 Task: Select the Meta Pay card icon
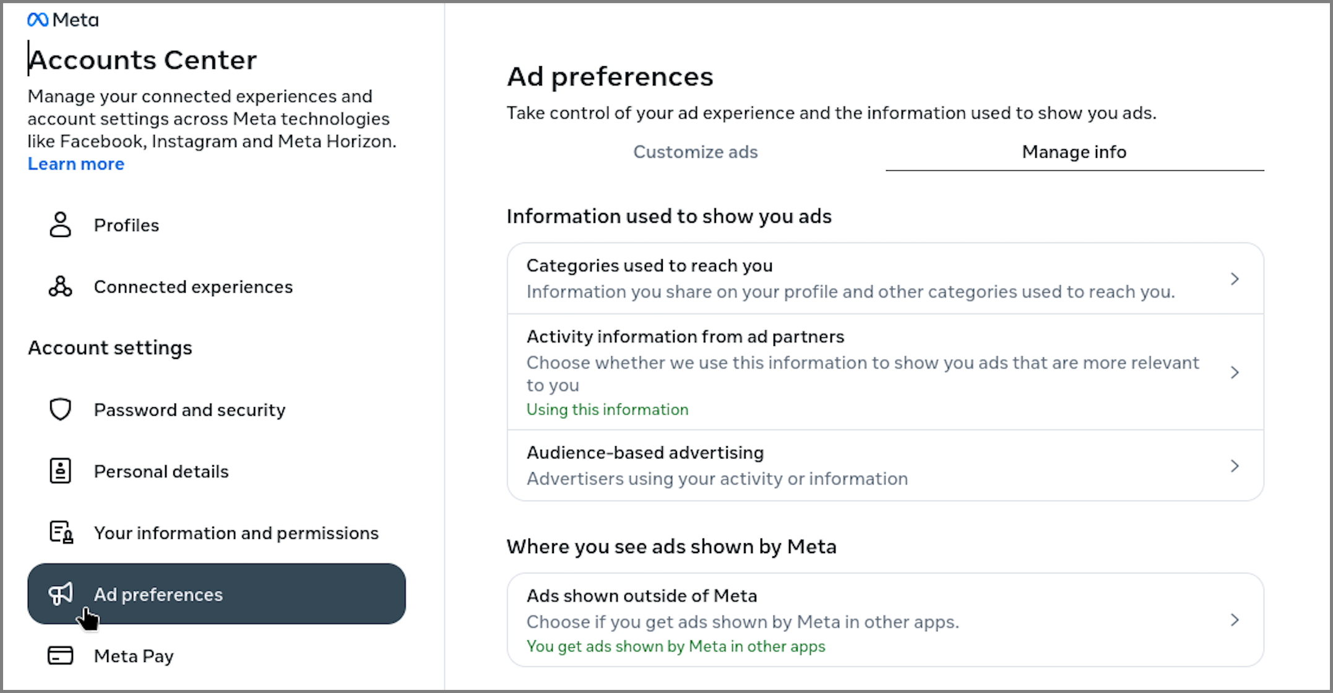(59, 655)
